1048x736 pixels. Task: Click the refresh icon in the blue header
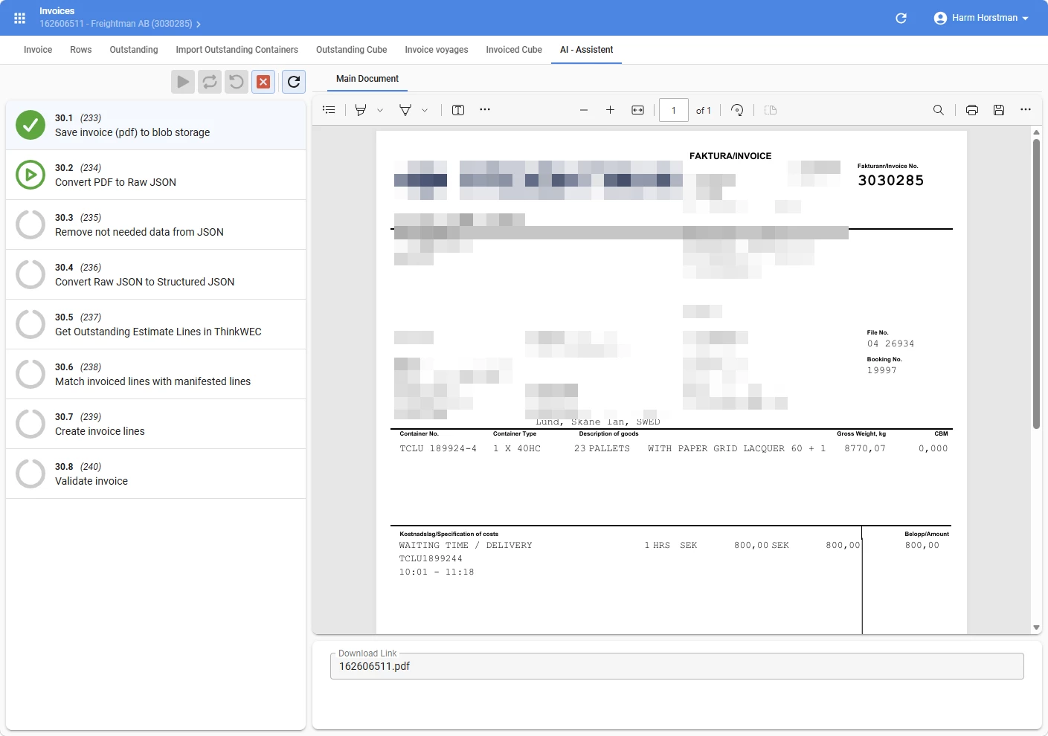point(901,18)
